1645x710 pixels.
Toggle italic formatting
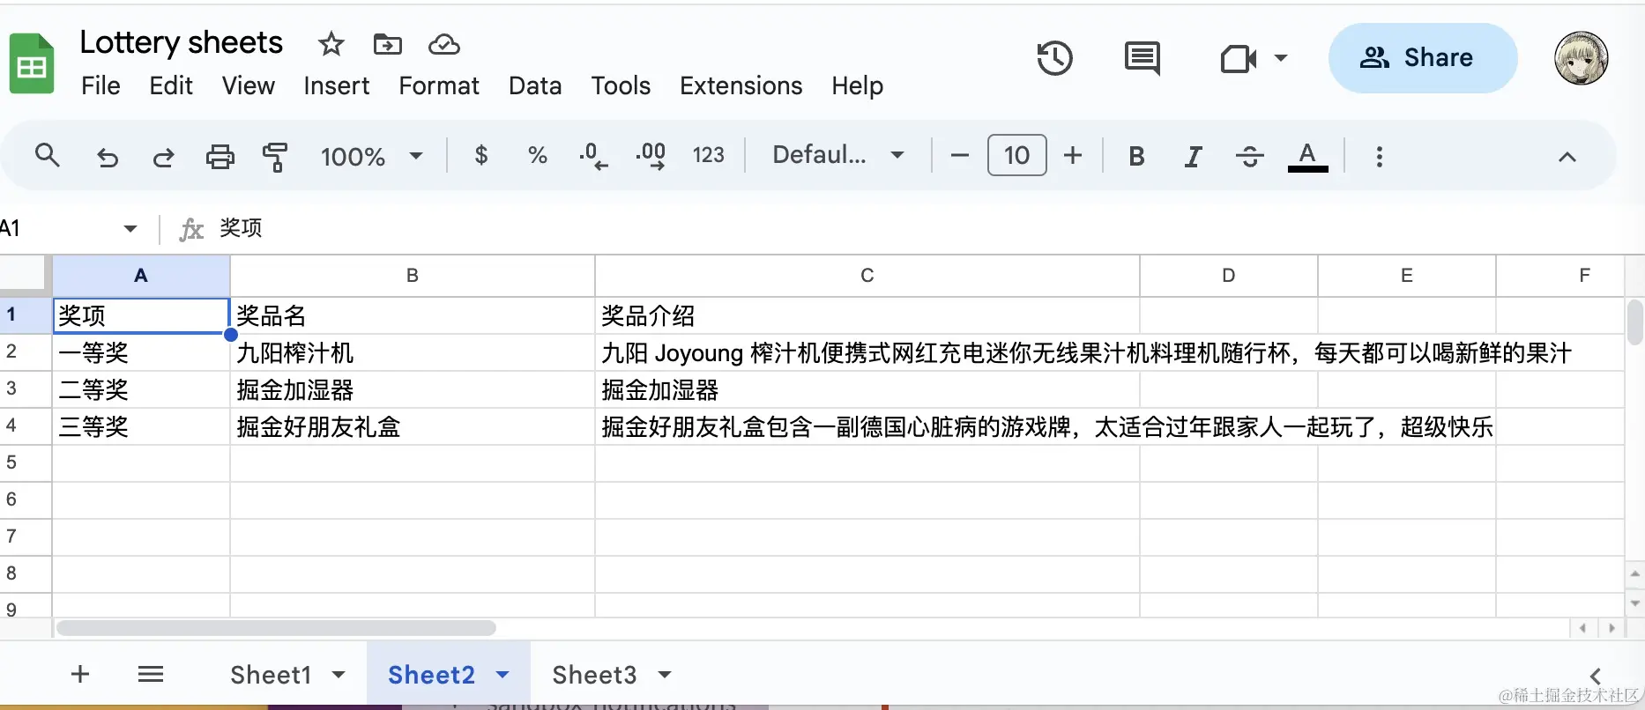coord(1193,156)
